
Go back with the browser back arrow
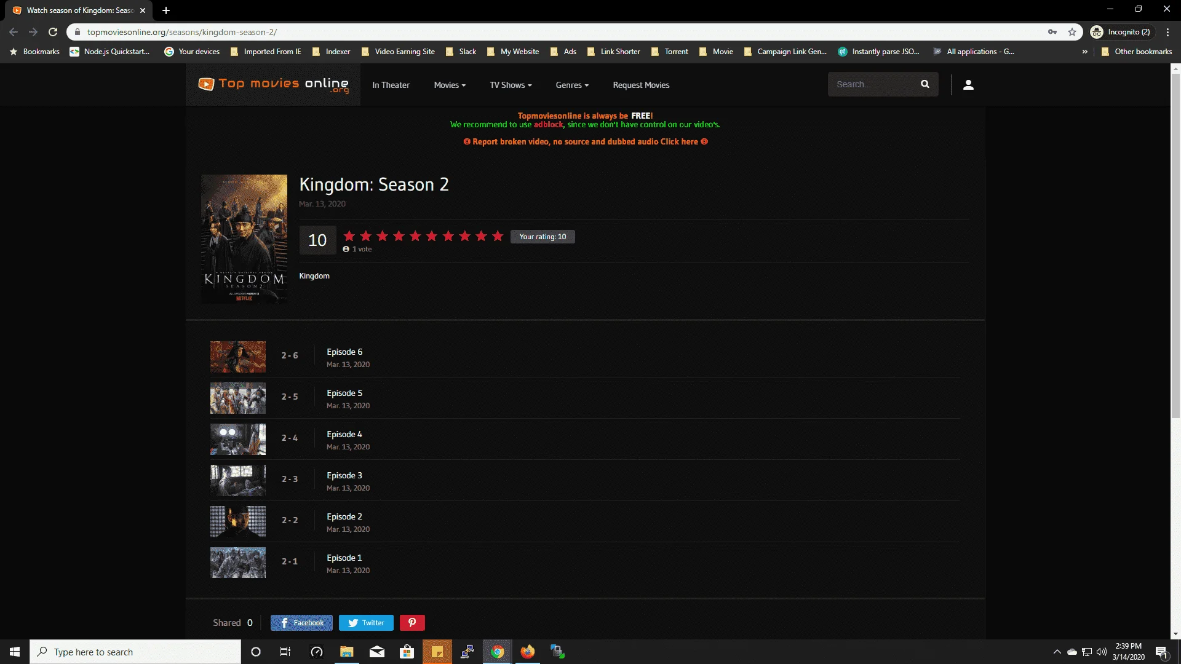tap(14, 32)
